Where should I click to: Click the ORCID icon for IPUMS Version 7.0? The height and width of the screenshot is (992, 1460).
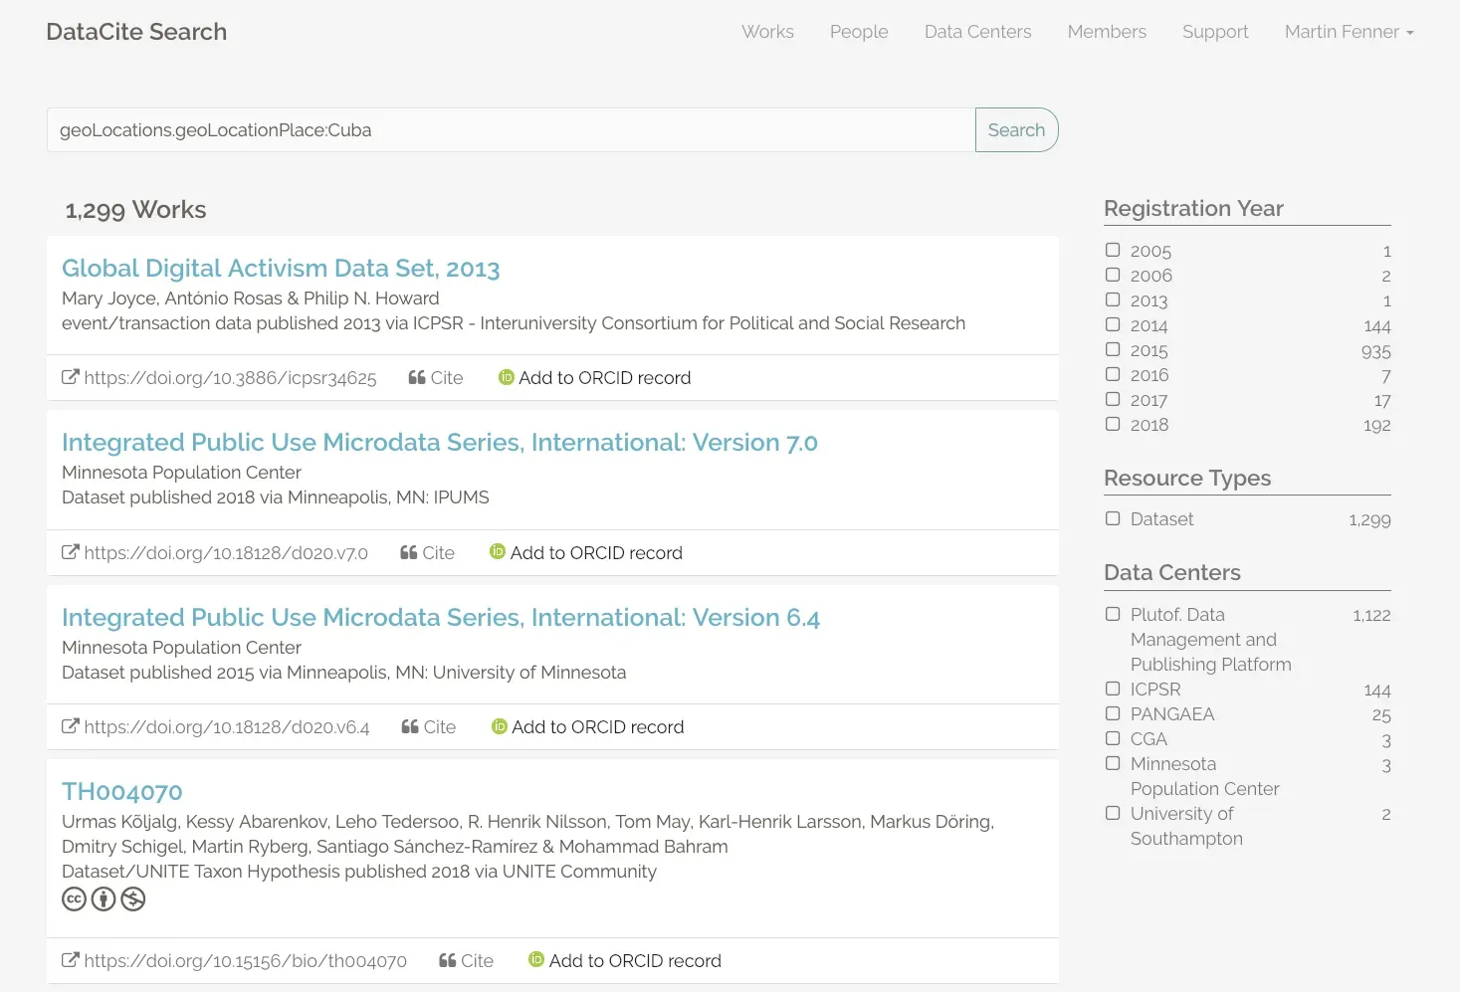click(x=498, y=552)
